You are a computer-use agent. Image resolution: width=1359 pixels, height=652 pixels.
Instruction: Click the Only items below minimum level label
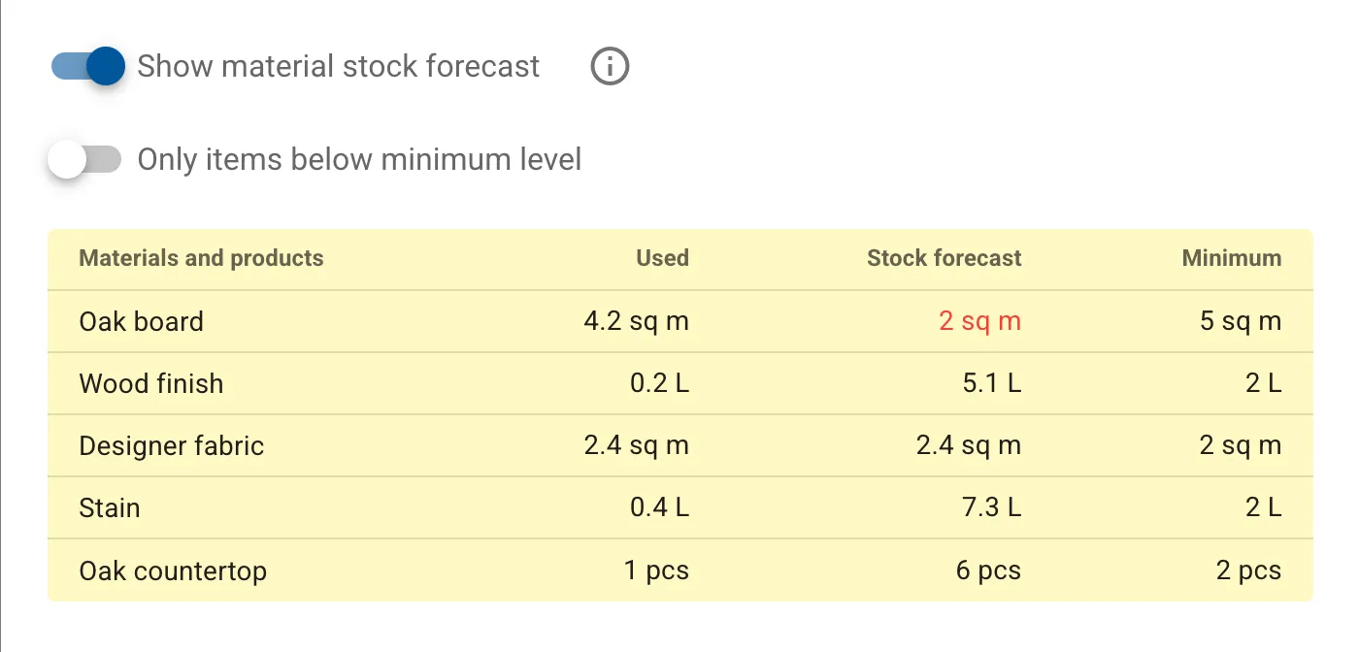[x=359, y=159]
